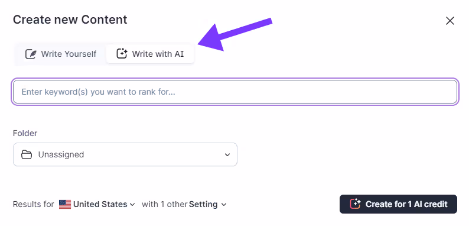Click the chevron next to Setting

pos(224,205)
